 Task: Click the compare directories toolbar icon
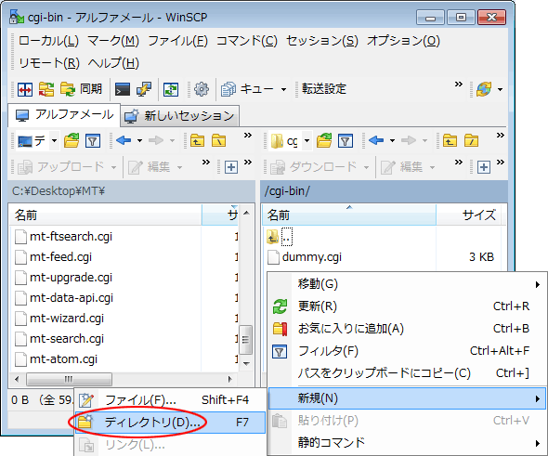point(25,89)
